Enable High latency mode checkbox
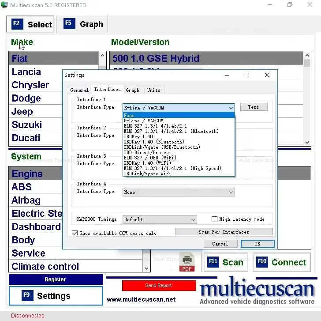The height and width of the screenshot is (321, 321). (x=215, y=219)
